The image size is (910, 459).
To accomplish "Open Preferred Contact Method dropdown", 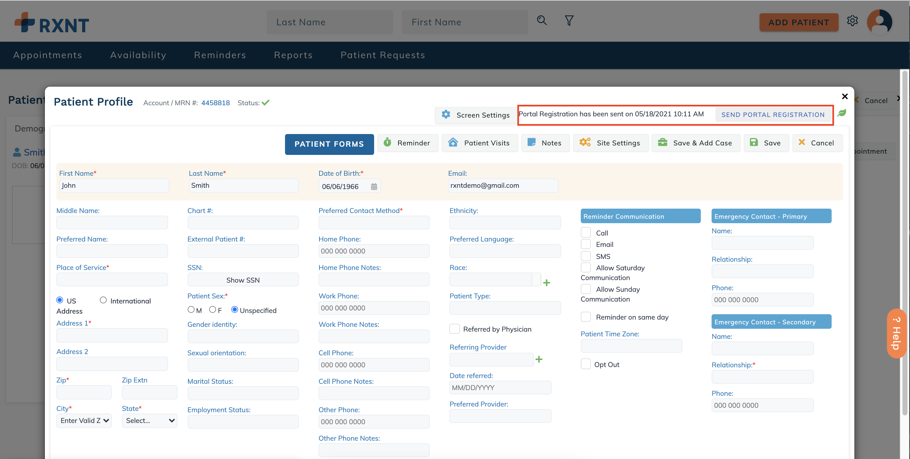I will [374, 223].
